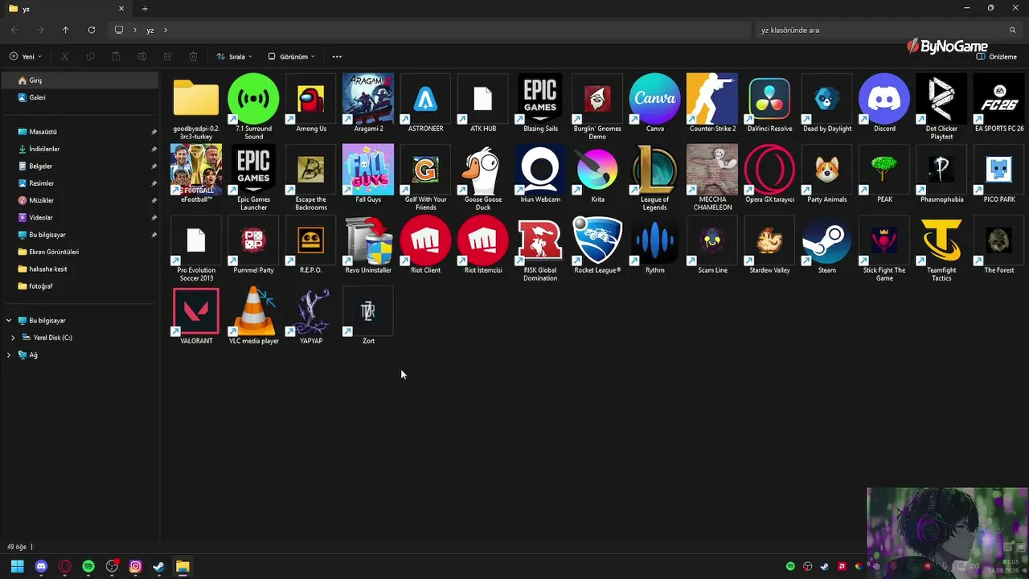Add a new File Explorer tab

[145, 9]
